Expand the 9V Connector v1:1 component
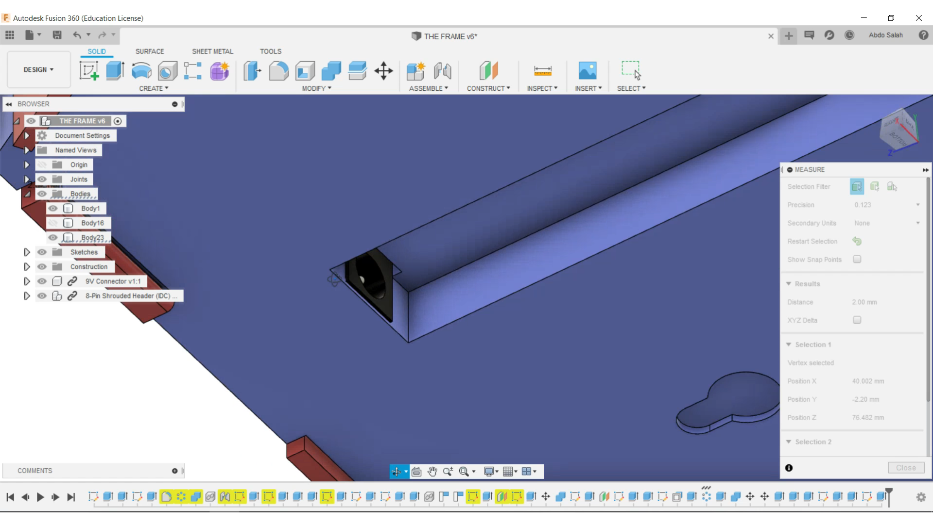The width and height of the screenshot is (933, 524). tap(27, 281)
